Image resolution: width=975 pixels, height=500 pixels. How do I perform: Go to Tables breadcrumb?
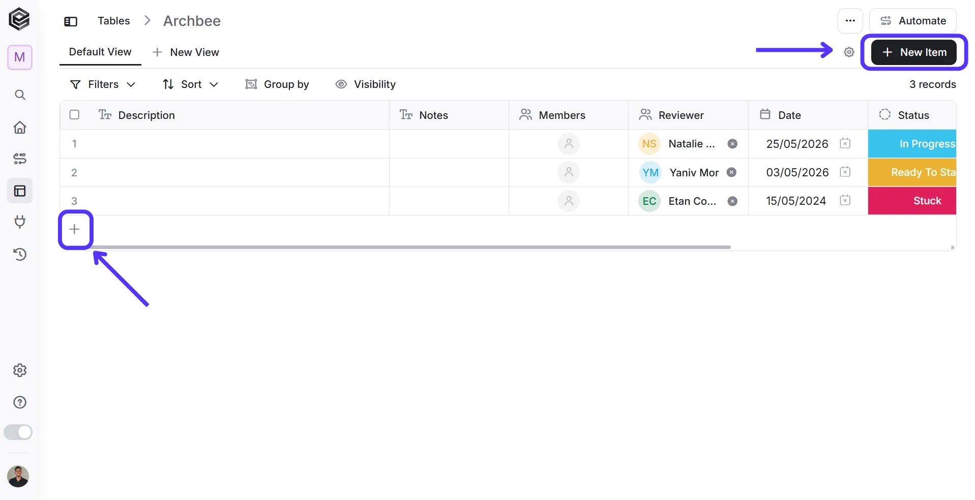pyautogui.click(x=114, y=21)
